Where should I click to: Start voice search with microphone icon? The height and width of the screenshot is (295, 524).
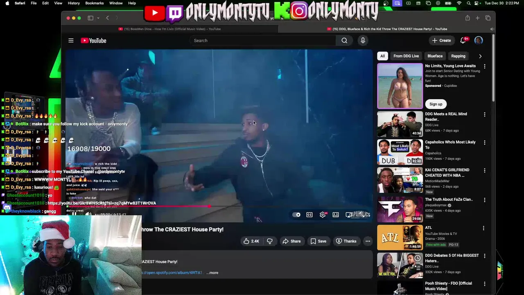click(x=363, y=41)
